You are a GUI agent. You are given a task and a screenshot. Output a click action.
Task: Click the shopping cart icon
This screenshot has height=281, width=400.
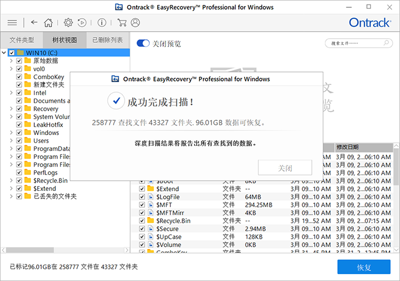tap(121, 23)
